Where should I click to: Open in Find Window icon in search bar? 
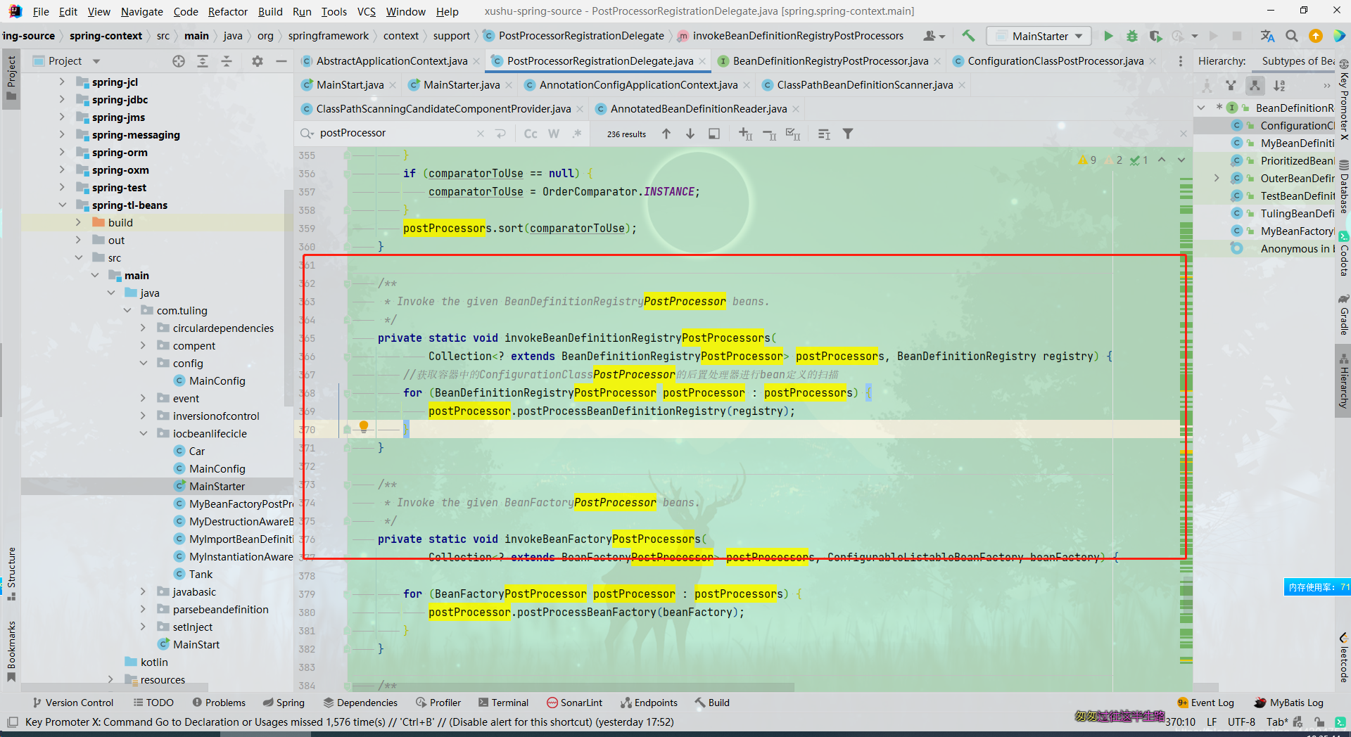pos(714,134)
